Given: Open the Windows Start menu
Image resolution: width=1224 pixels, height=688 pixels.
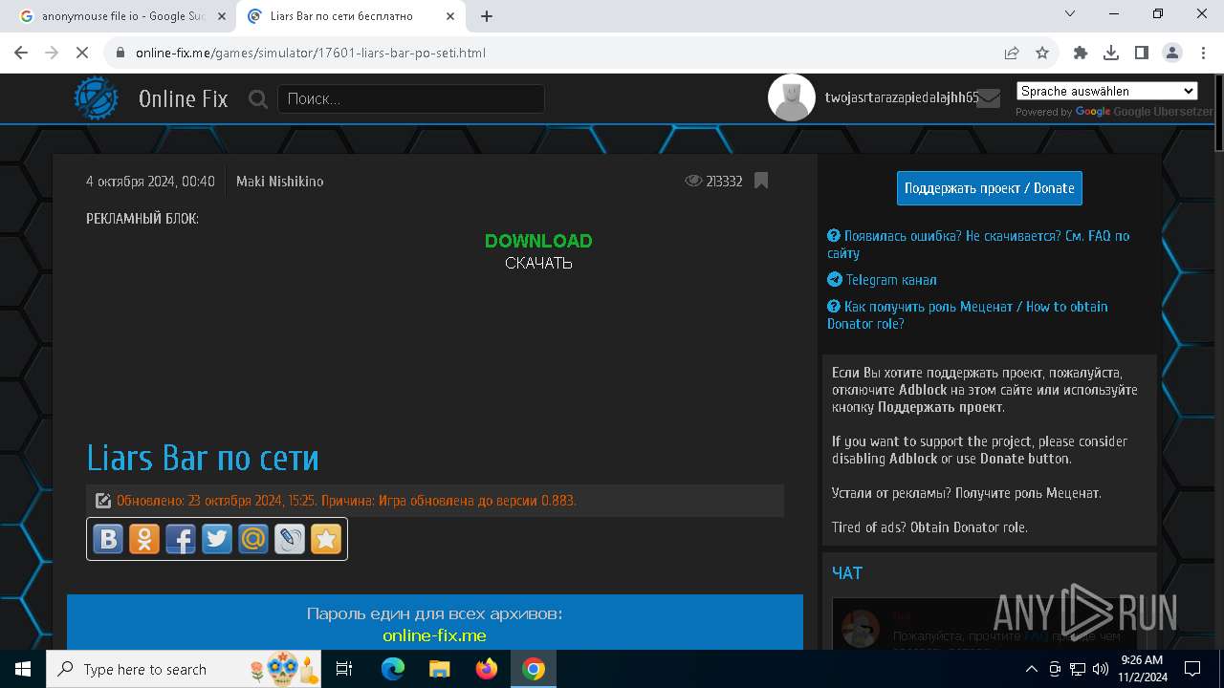Looking at the screenshot, I should click(23, 669).
